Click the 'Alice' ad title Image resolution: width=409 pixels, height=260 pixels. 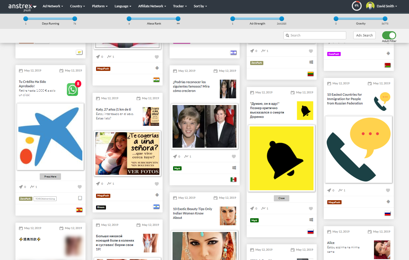pyautogui.click(x=331, y=243)
